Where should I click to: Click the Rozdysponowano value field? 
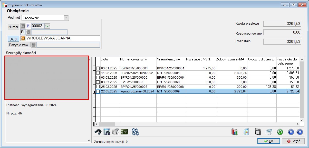(282, 33)
